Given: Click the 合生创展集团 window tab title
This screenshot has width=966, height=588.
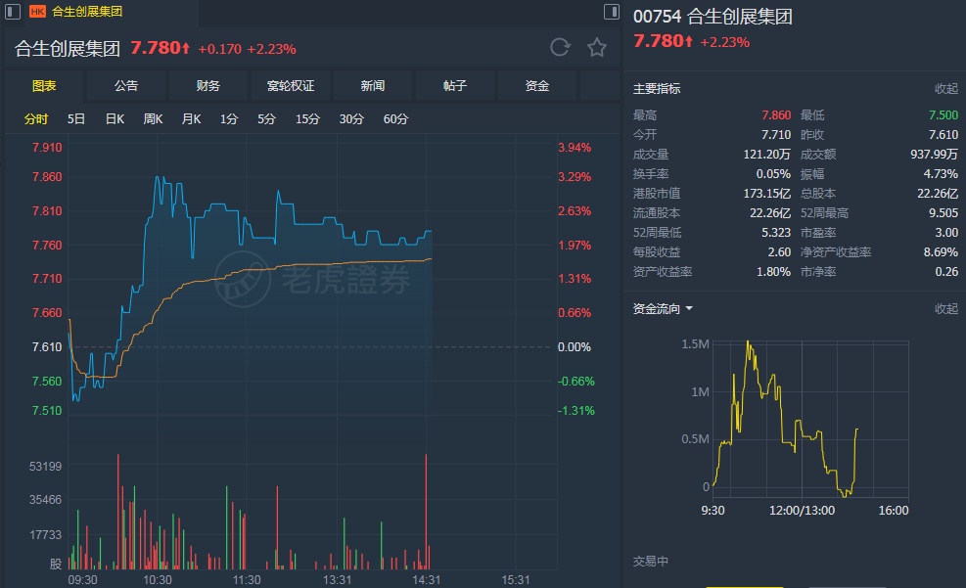Looking at the screenshot, I should (x=87, y=12).
